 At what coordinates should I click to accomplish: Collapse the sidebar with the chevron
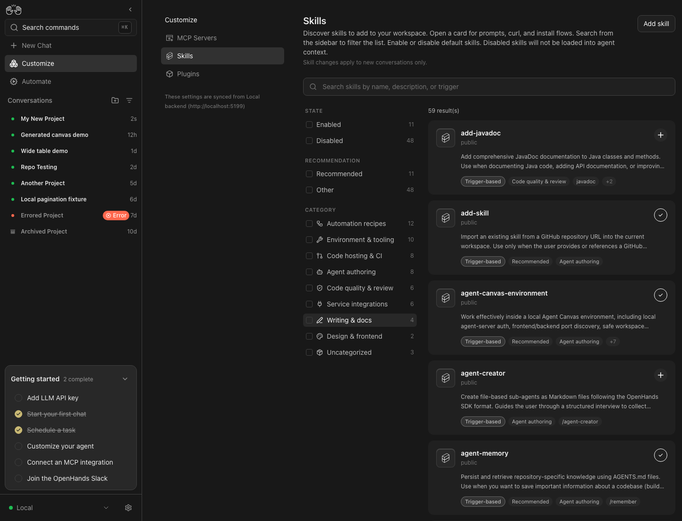coord(130,9)
